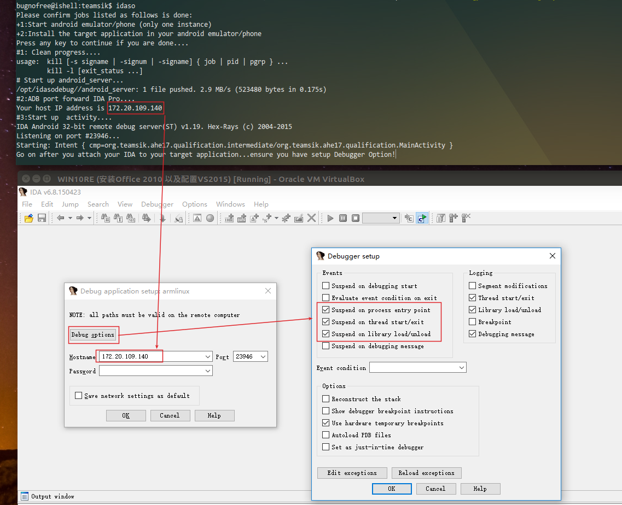Confirm Debugger setup with OK
The image size is (622, 505).
pyautogui.click(x=392, y=489)
